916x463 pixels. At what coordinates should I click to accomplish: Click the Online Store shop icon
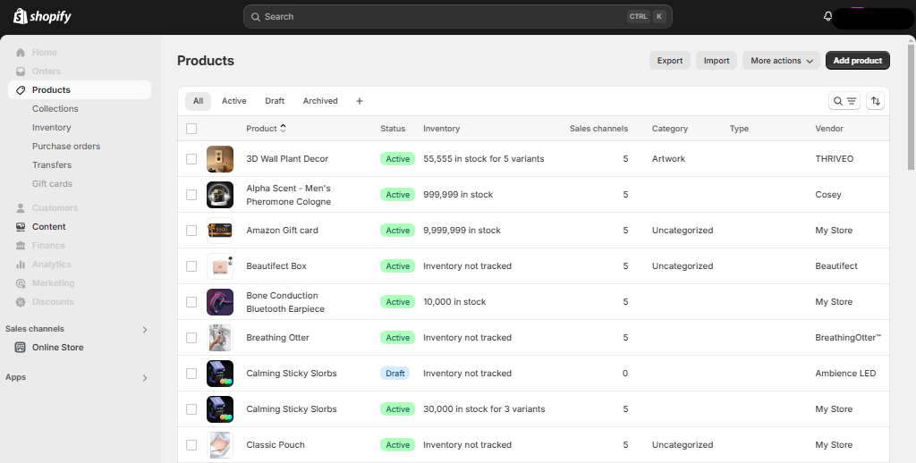tap(21, 348)
